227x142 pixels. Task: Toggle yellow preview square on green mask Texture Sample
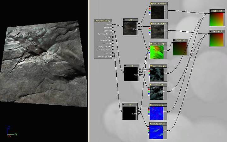(151, 44)
